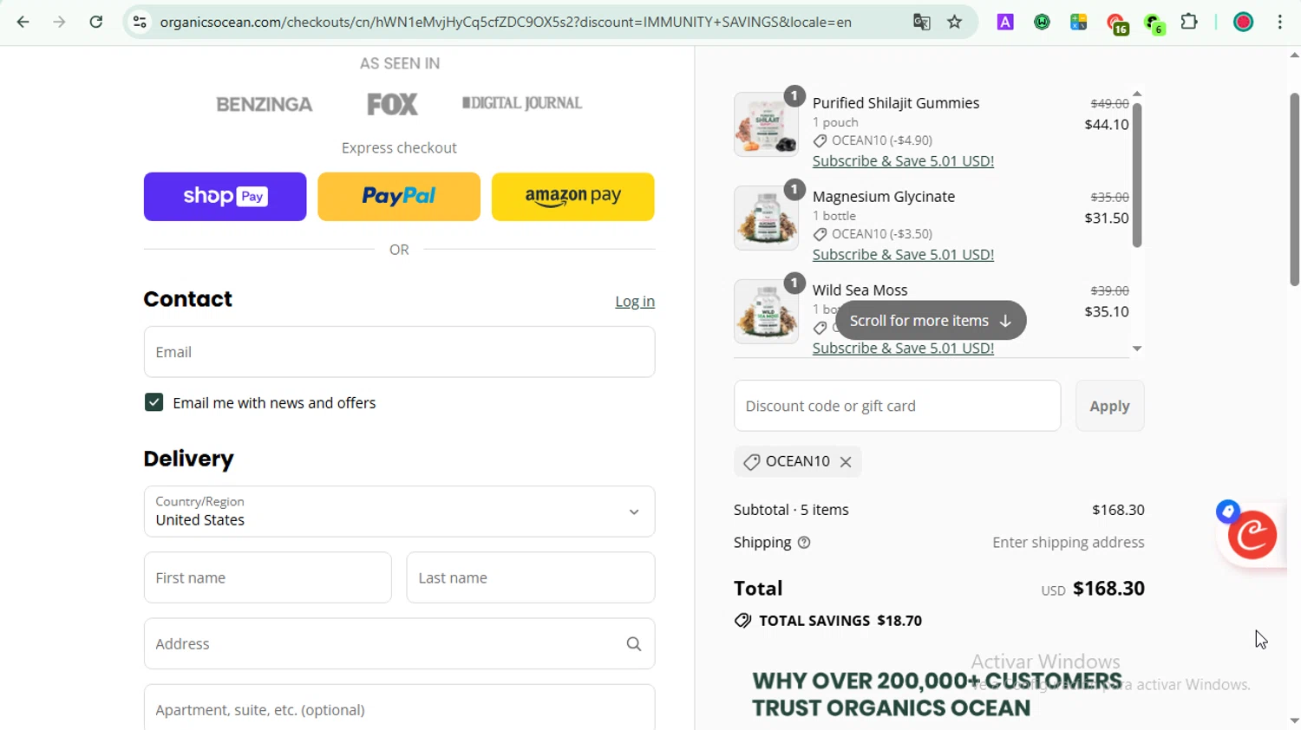Viewport: 1301px width, 730px height.
Task: Pay with PayPal express checkout
Action: pos(399,197)
